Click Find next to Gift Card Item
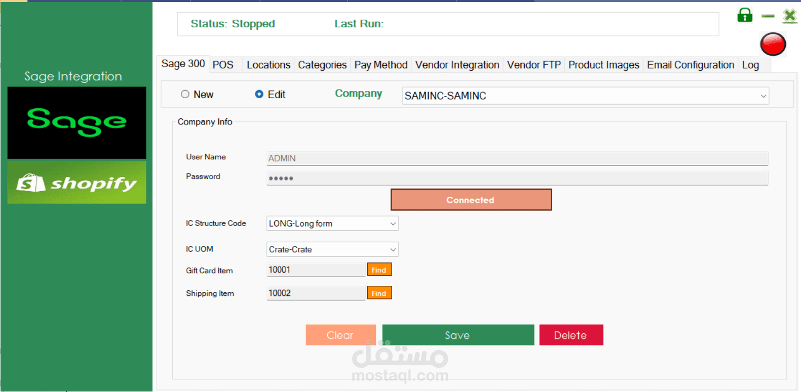 379,270
